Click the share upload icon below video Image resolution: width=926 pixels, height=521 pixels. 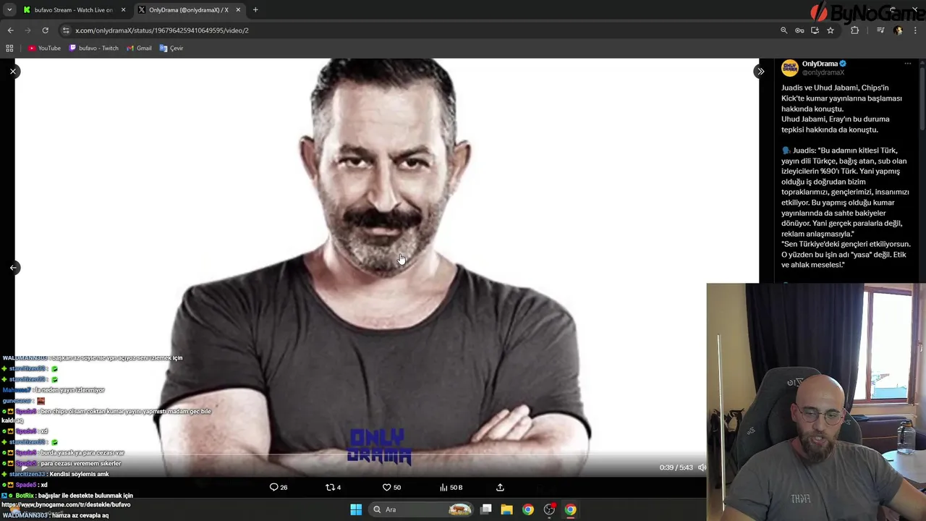(x=500, y=487)
